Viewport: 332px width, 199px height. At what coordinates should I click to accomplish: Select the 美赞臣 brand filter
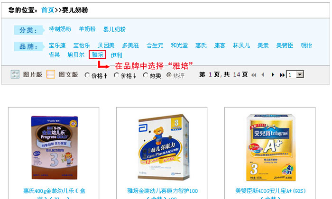pyautogui.click(x=285, y=45)
